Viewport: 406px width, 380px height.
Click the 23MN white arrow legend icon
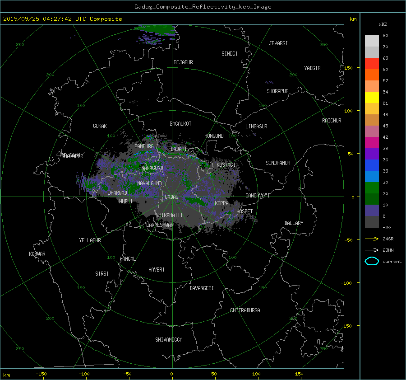pyautogui.click(x=372, y=250)
